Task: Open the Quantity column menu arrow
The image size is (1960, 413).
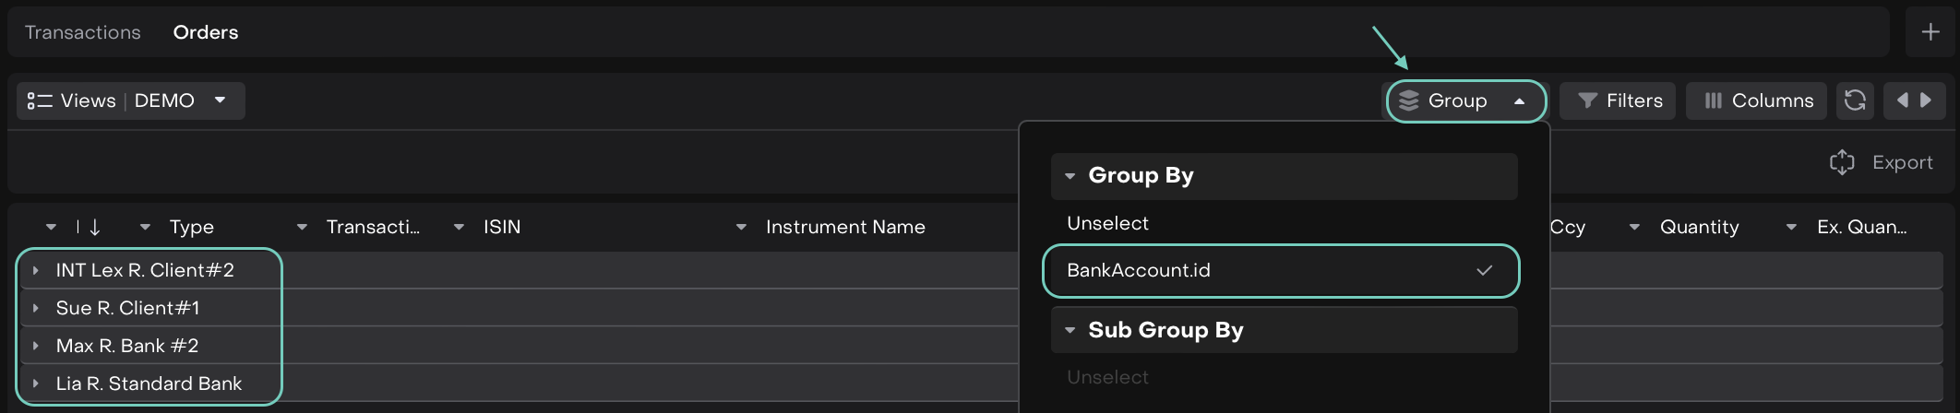Action: (x=1634, y=227)
